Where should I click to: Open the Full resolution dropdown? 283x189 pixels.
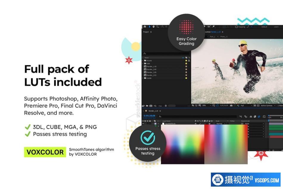246,105
